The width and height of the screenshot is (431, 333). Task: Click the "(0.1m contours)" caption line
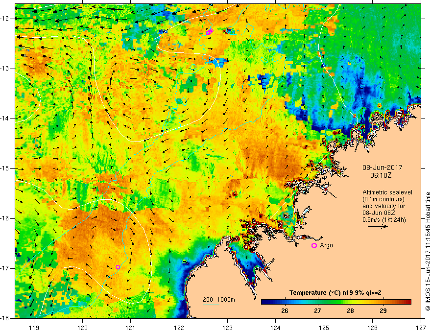[x=383, y=199]
